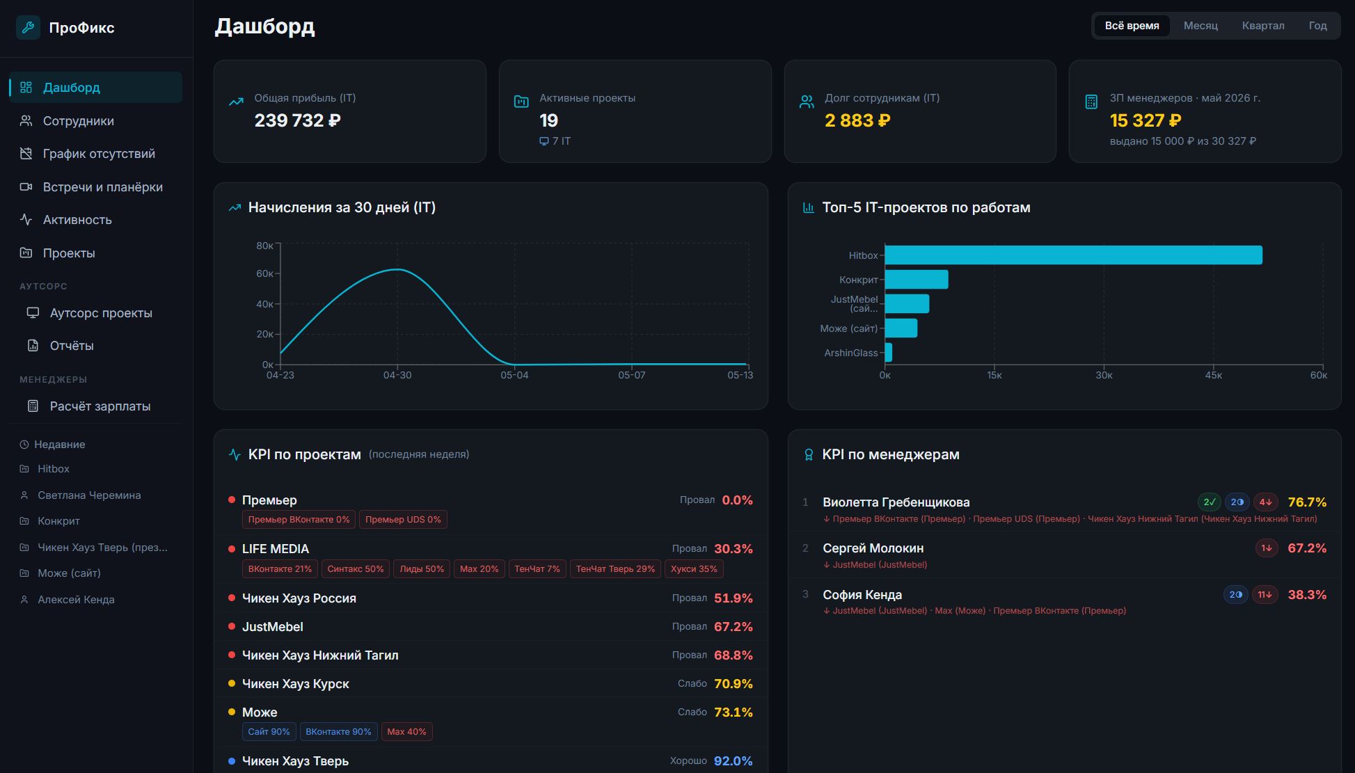This screenshot has height=773, width=1355.
Task: Click the folder icon next to Hitbox
Action: 24,469
